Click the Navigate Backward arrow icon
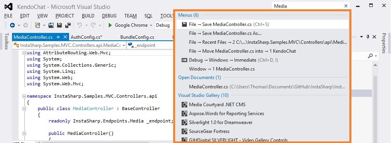 (12, 25)
